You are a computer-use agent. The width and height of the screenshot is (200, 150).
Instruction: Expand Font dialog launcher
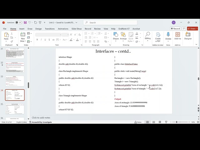[x=82, y=45]
